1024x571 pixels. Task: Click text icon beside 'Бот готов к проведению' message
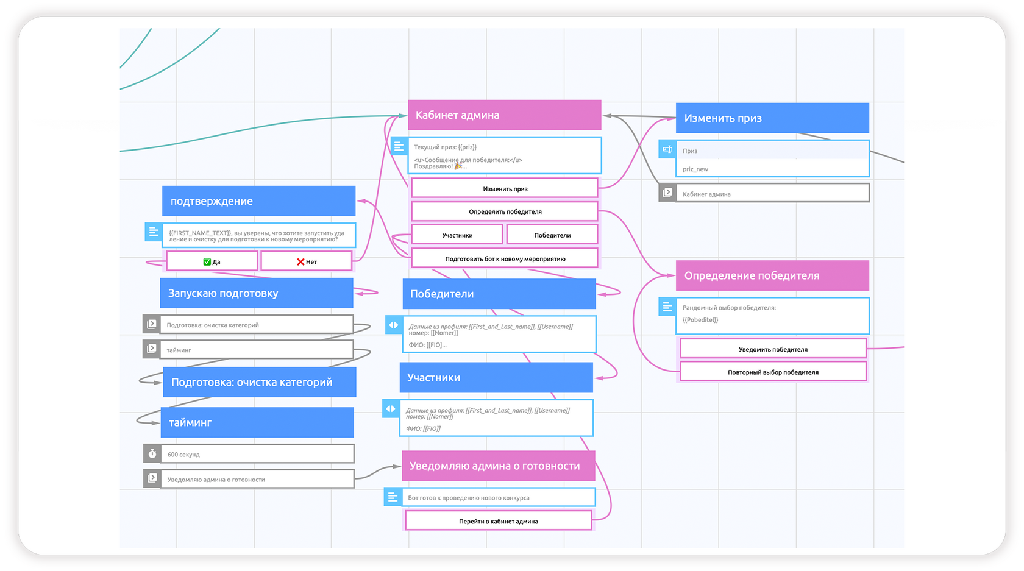(393, 497)
